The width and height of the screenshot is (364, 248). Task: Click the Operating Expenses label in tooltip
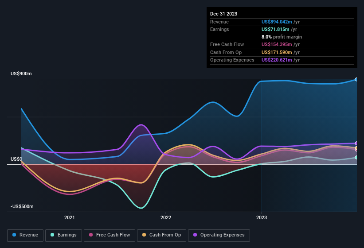coord(232,60)
